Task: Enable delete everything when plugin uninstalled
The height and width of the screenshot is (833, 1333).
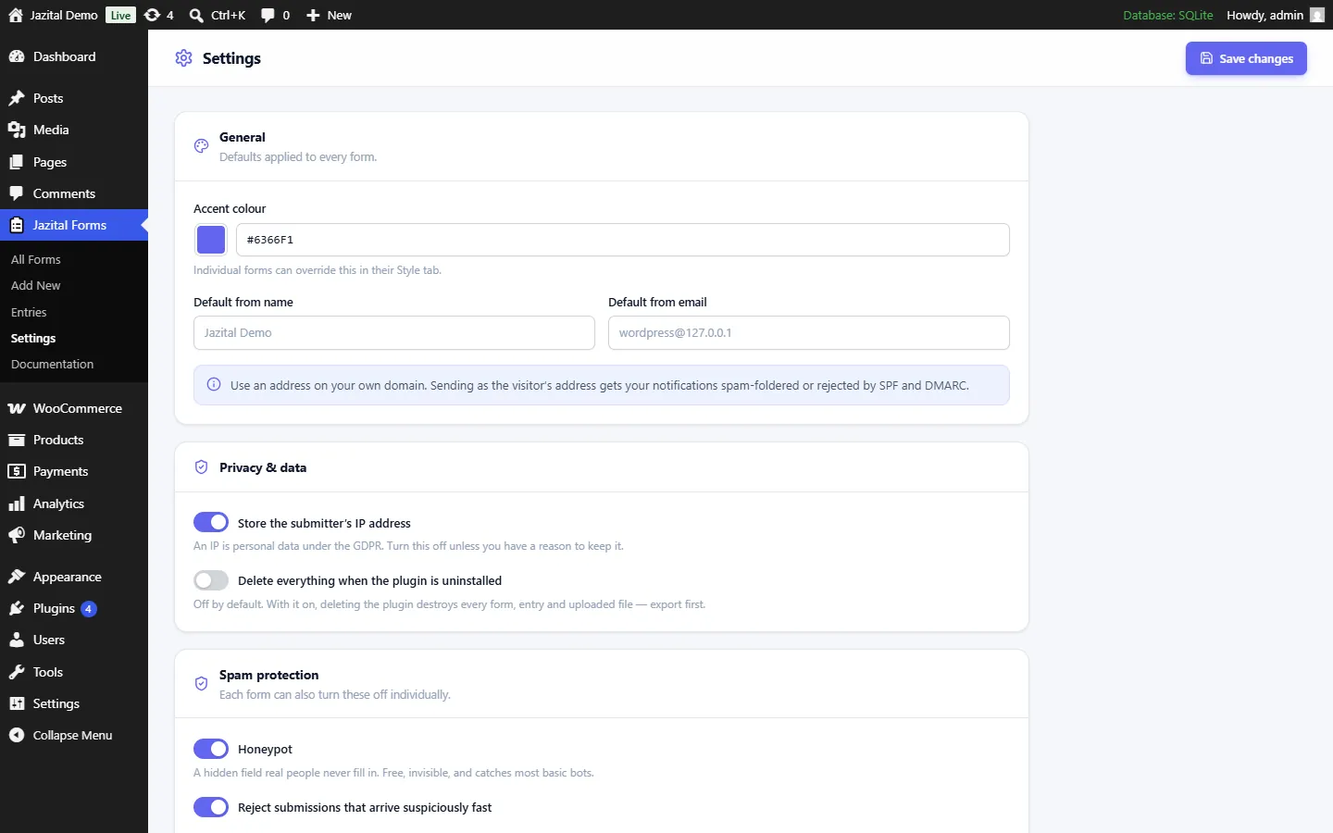Action: [x=211, y=580]
